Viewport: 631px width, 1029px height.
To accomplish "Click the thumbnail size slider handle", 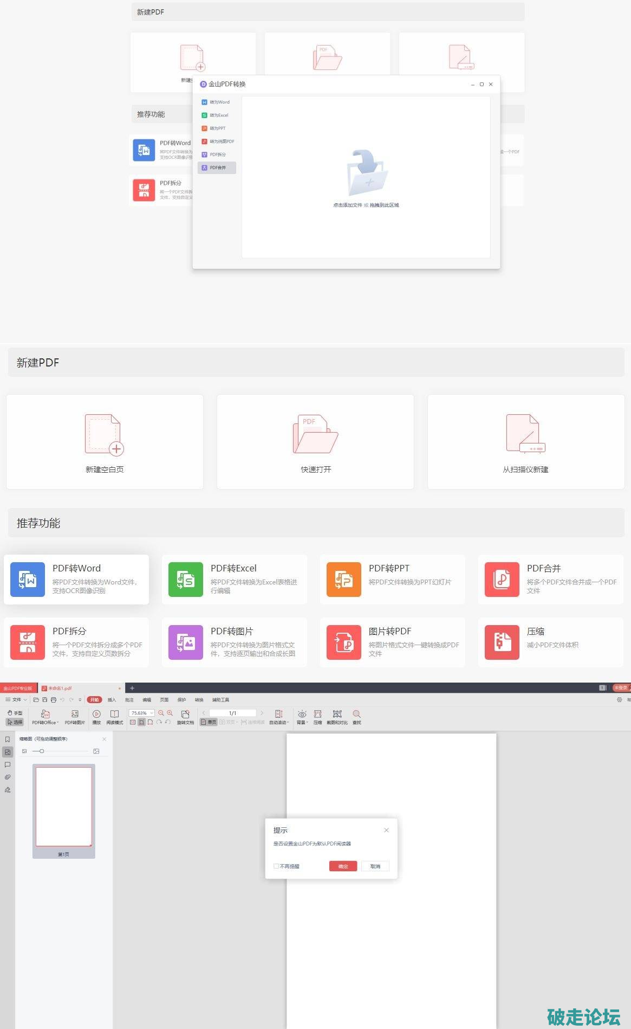I will coord(42,751).
